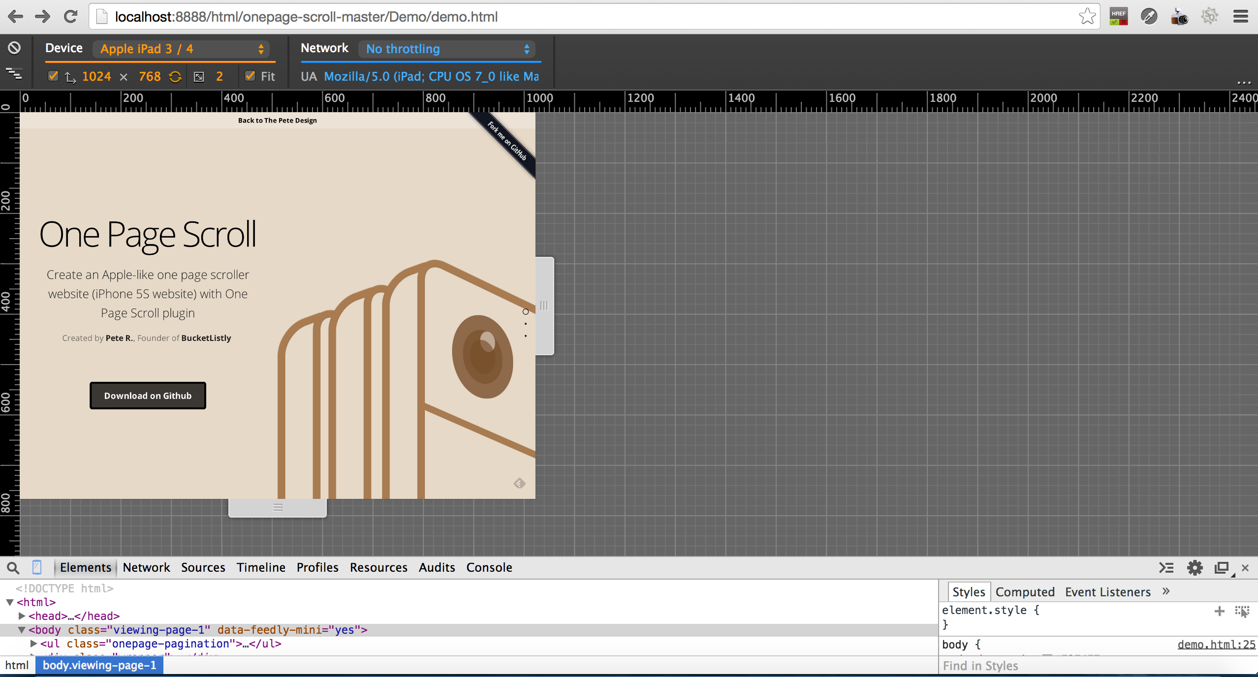Grab the bottom viewport height handle

pos(278,508)
